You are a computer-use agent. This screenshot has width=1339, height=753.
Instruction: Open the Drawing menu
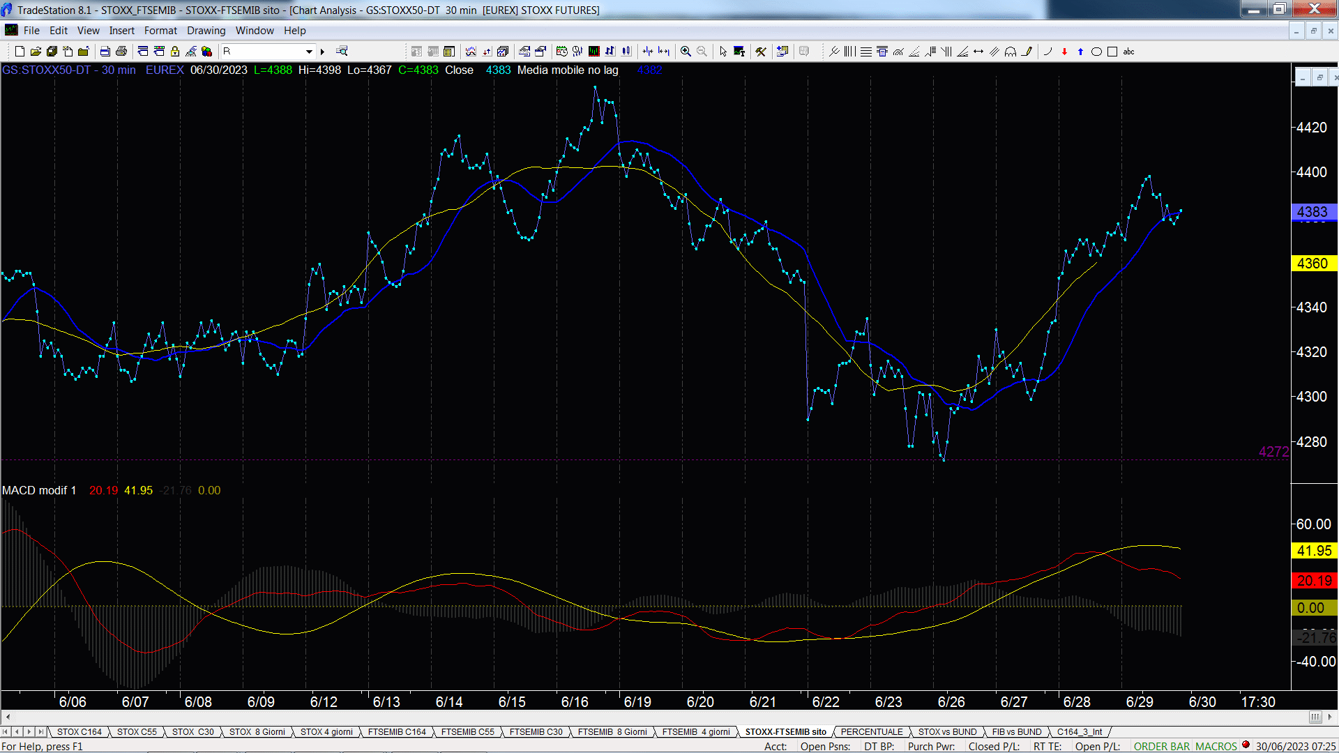click(206, 31)
